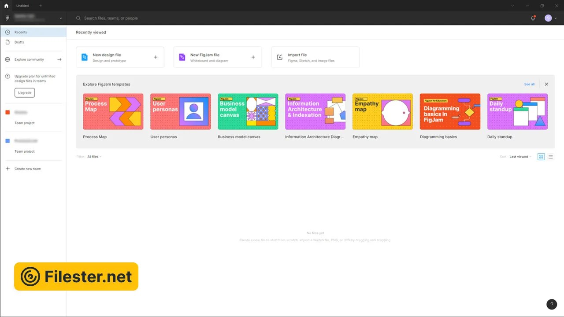
Task: Open the Process Map template thumbnail
Action: click(113, 111)
